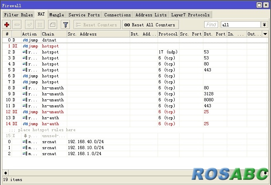Select 'place hotspot rules here' comment row
The height and width of the screenshot is (185, 271).
pyautogui.click(x=135, y=130)
